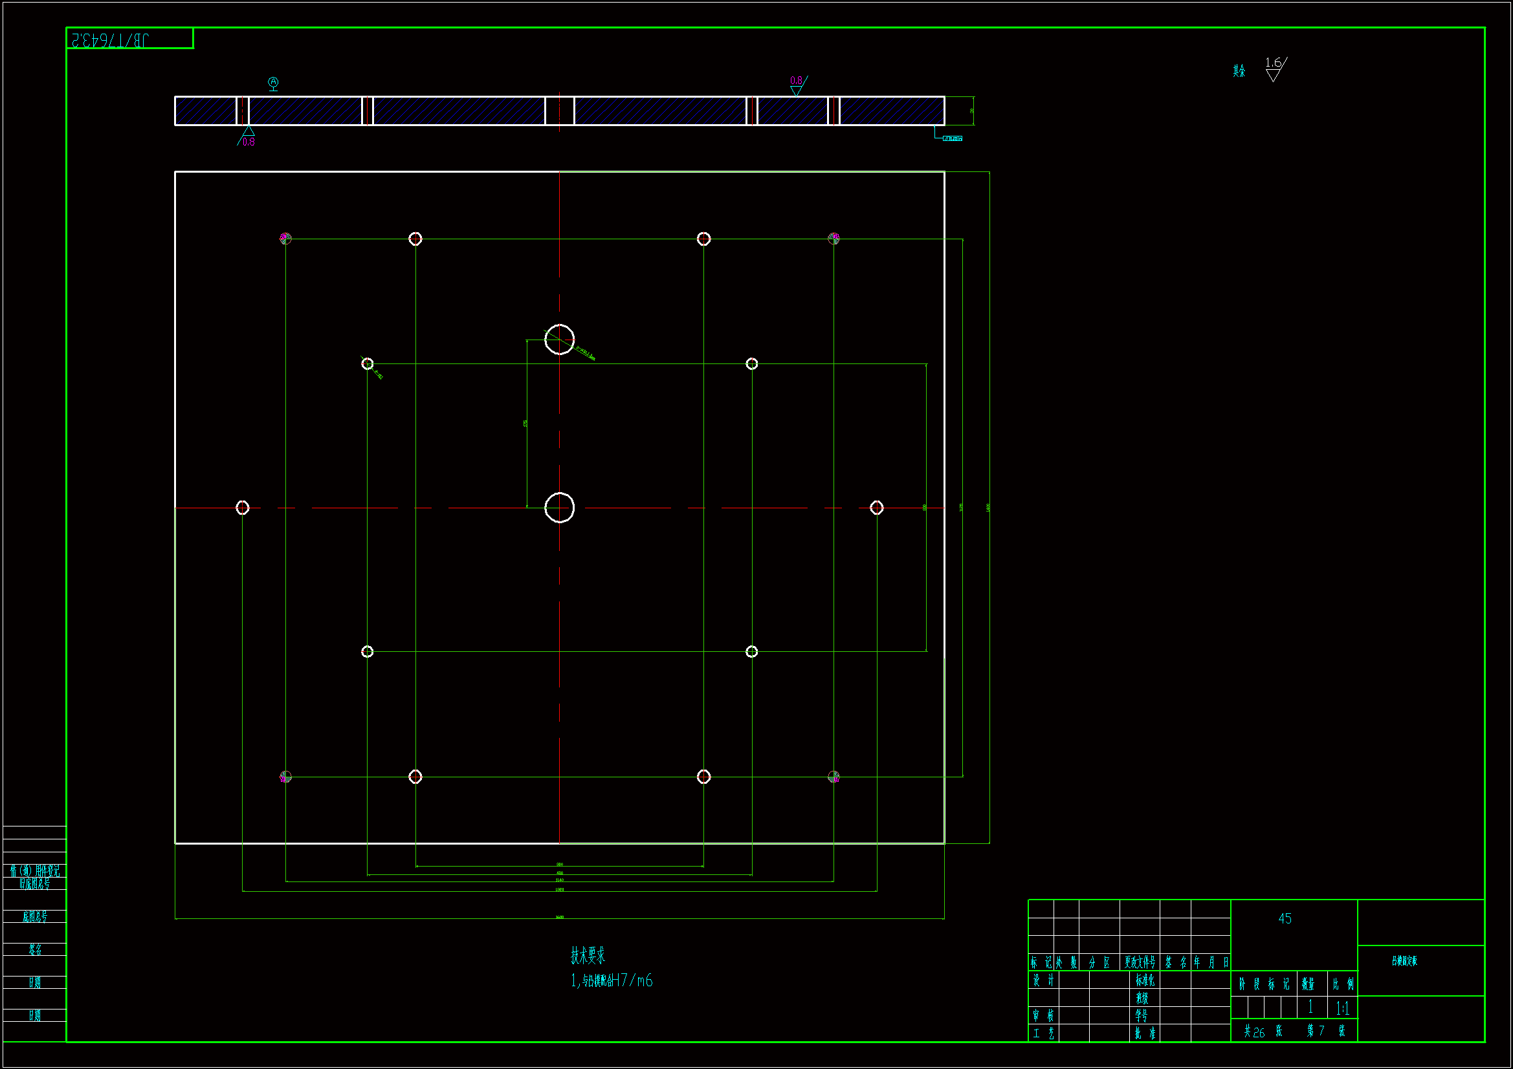Screen dimensions: 1513x1069
Task: Click the JB/T7643.2 standard label box
Action: tap(130, 39)
